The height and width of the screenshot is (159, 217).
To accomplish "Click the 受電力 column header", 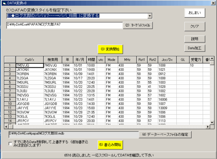I will click(x=196, y=60).
